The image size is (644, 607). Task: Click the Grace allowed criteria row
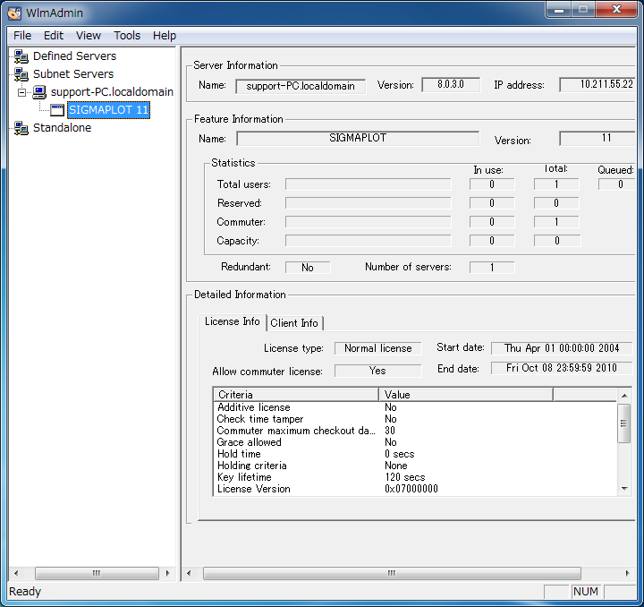[x=415, y=442]
